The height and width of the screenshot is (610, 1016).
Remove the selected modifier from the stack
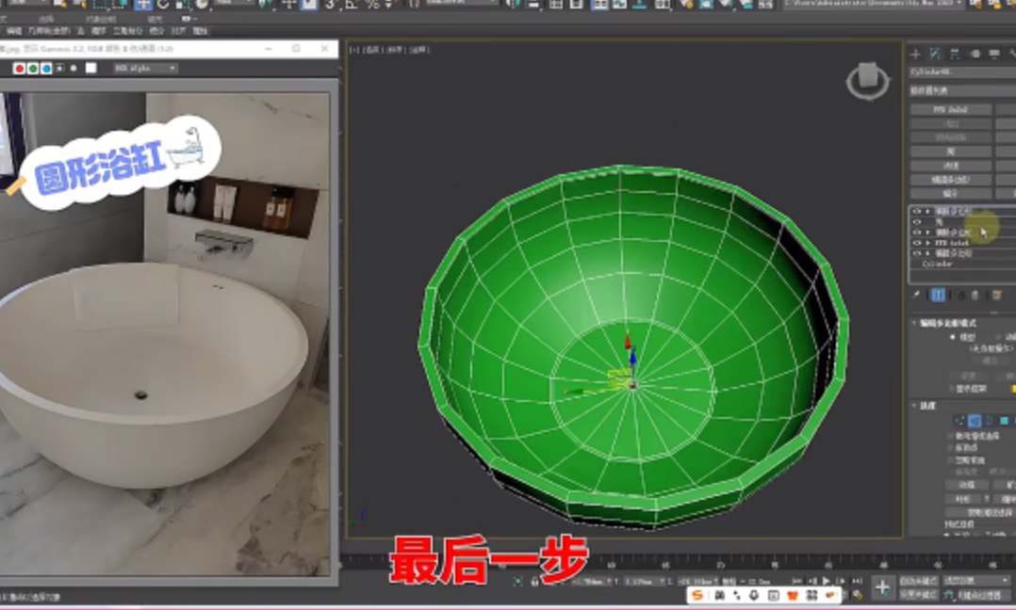point(975,295)
